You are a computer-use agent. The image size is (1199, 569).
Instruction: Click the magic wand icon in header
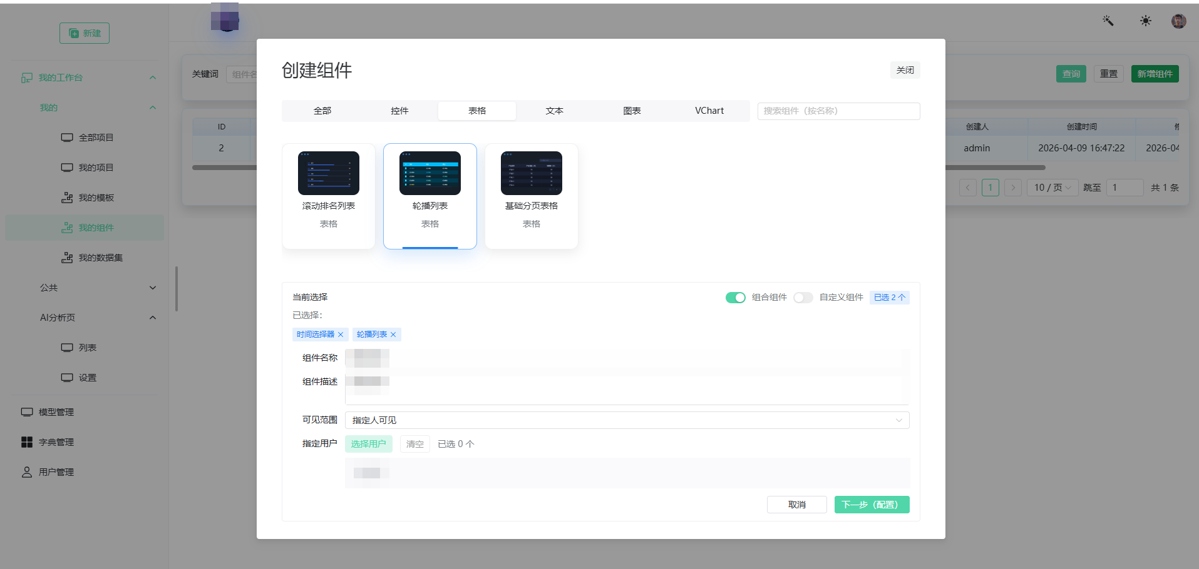pos(1108,21)
